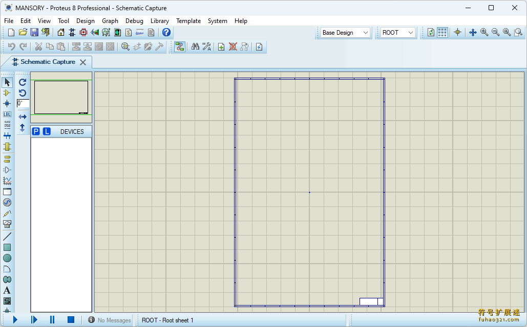
Task: Add a new sheet with plus icon
Action: point(221,46)
